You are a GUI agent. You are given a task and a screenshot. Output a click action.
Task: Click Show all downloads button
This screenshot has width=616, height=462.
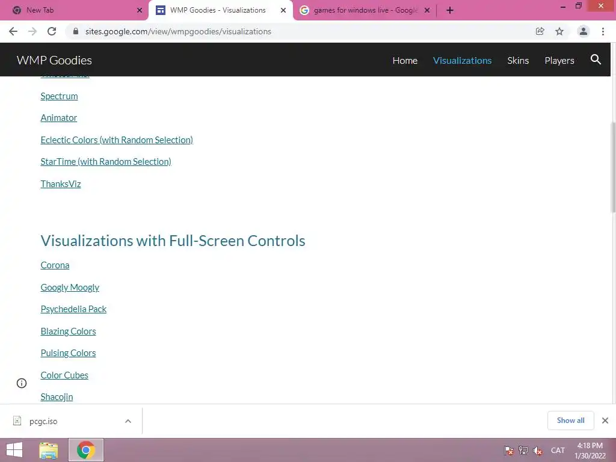pos(570,420)
